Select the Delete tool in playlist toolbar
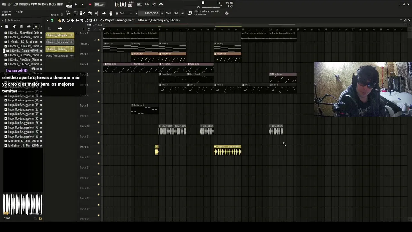This screenshot has width=412, height=232. [x=68, y=20]
